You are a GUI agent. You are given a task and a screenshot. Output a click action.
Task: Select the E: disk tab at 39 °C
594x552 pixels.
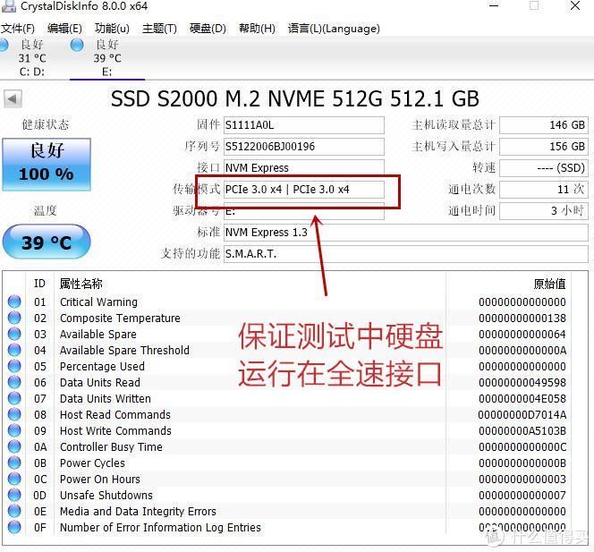[107, 58]
